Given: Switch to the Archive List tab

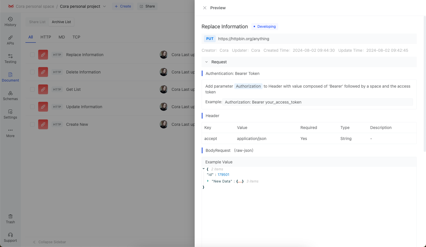Looking at the screenshot, I should pyautogui.click(x=61, y=22).
